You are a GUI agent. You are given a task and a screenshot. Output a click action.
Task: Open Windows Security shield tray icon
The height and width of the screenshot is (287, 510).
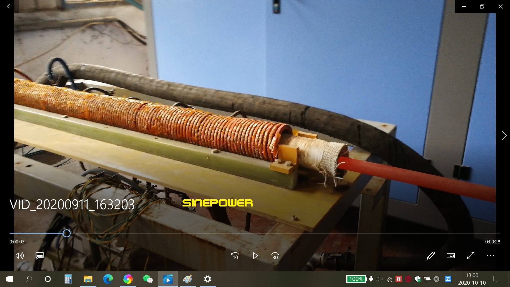pyautogui.click(x=418, y=279)
